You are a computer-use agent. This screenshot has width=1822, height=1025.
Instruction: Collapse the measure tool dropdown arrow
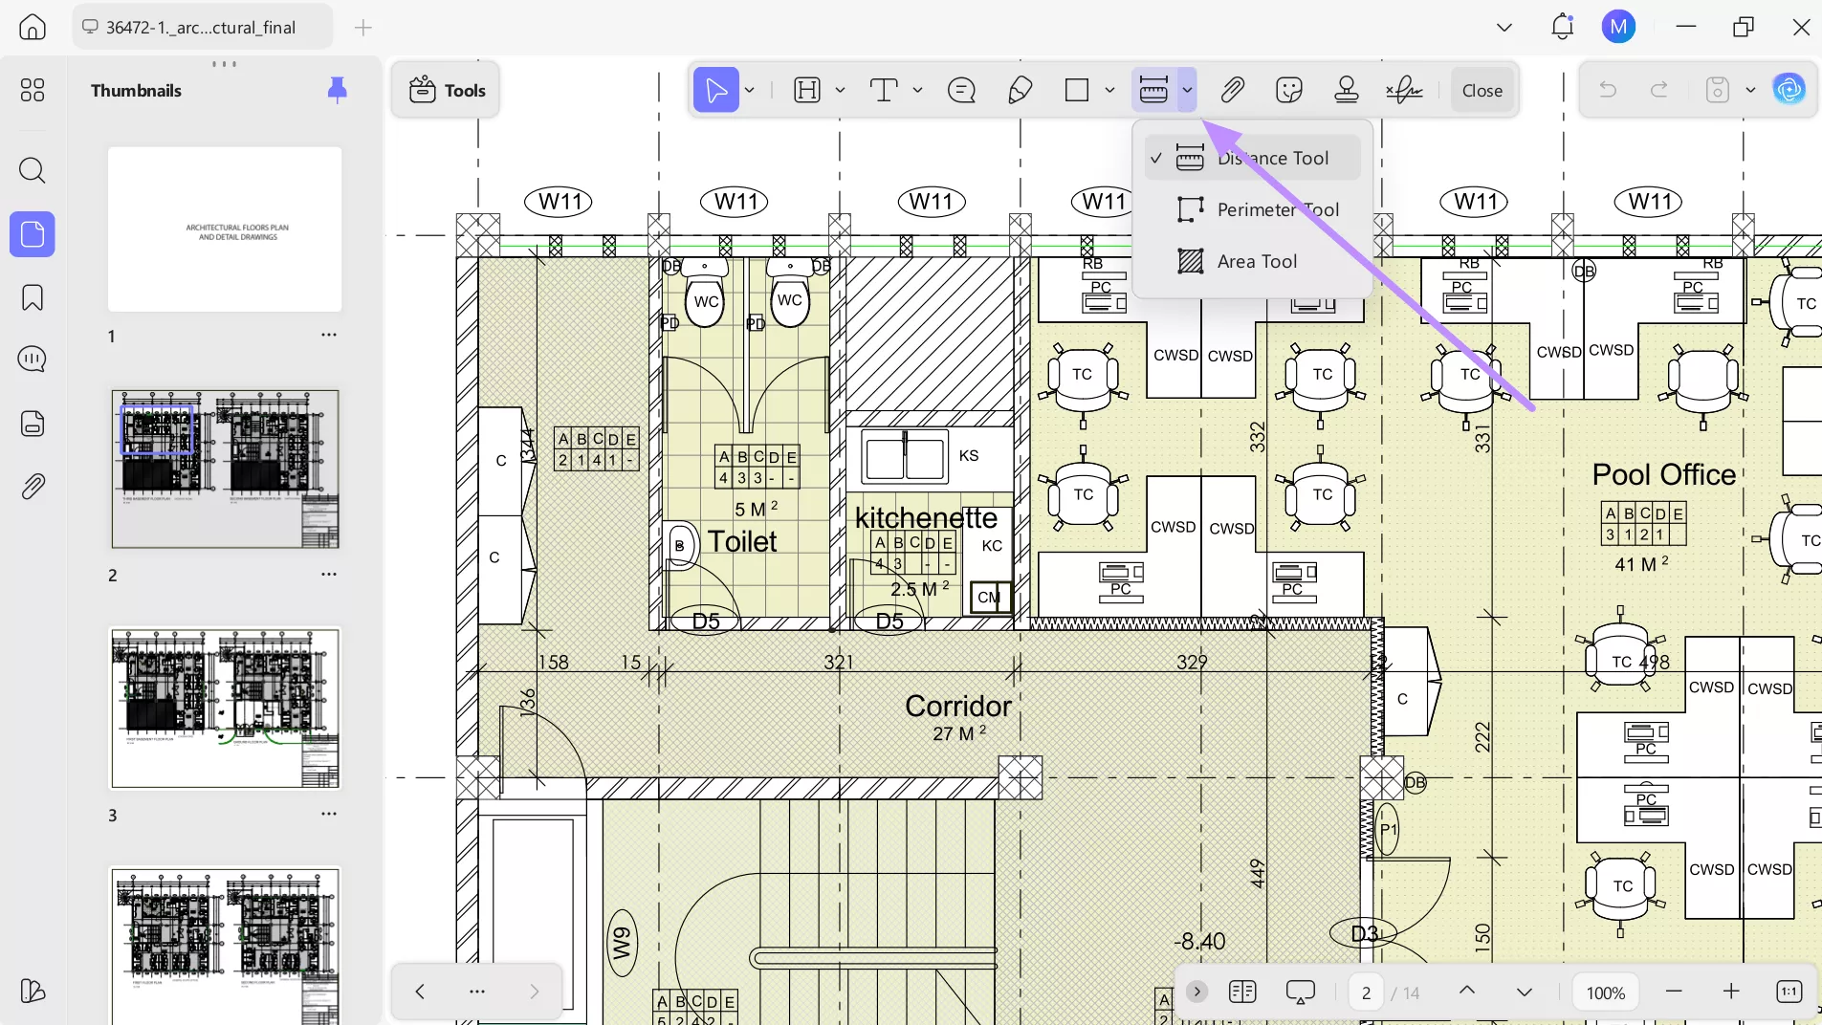[x=1187, y=91]
